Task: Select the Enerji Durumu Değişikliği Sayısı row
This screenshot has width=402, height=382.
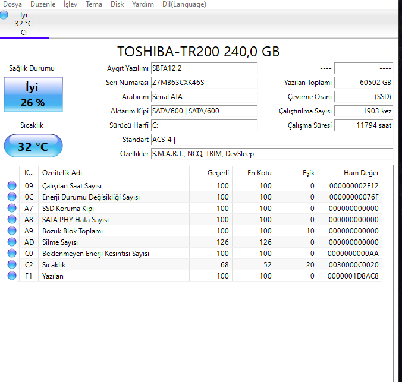Action: click(193, 197)
